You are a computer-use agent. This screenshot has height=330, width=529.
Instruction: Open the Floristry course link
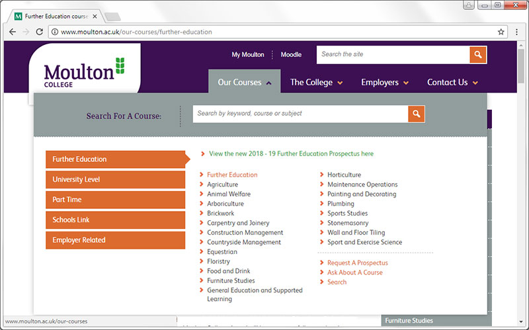(218, 261)
